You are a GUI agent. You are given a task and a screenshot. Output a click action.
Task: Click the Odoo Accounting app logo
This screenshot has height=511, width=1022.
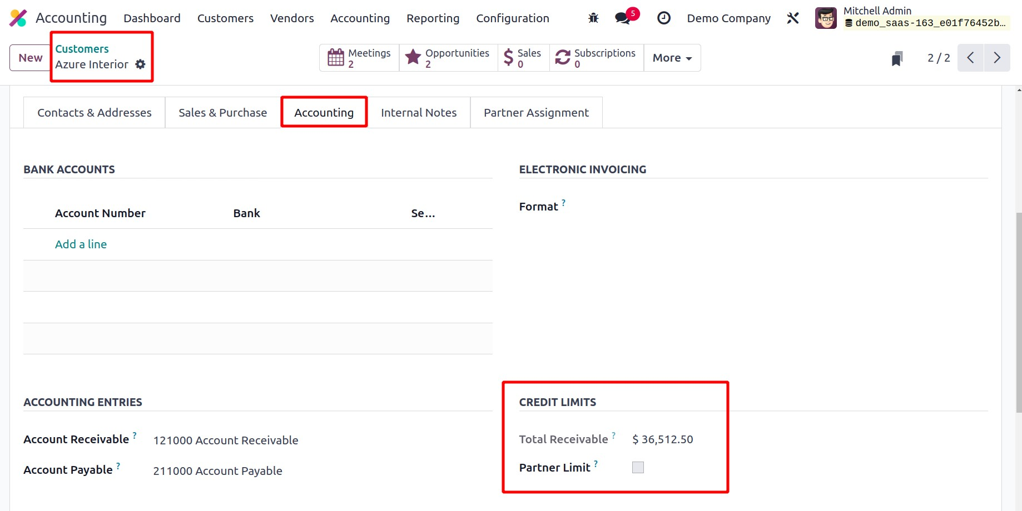(x=18, y=18)
